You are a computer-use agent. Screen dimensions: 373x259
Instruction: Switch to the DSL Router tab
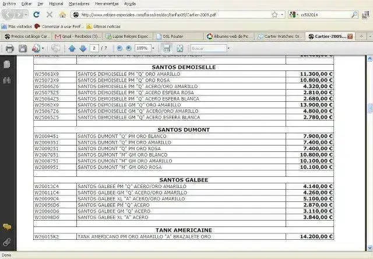[173, 36]
